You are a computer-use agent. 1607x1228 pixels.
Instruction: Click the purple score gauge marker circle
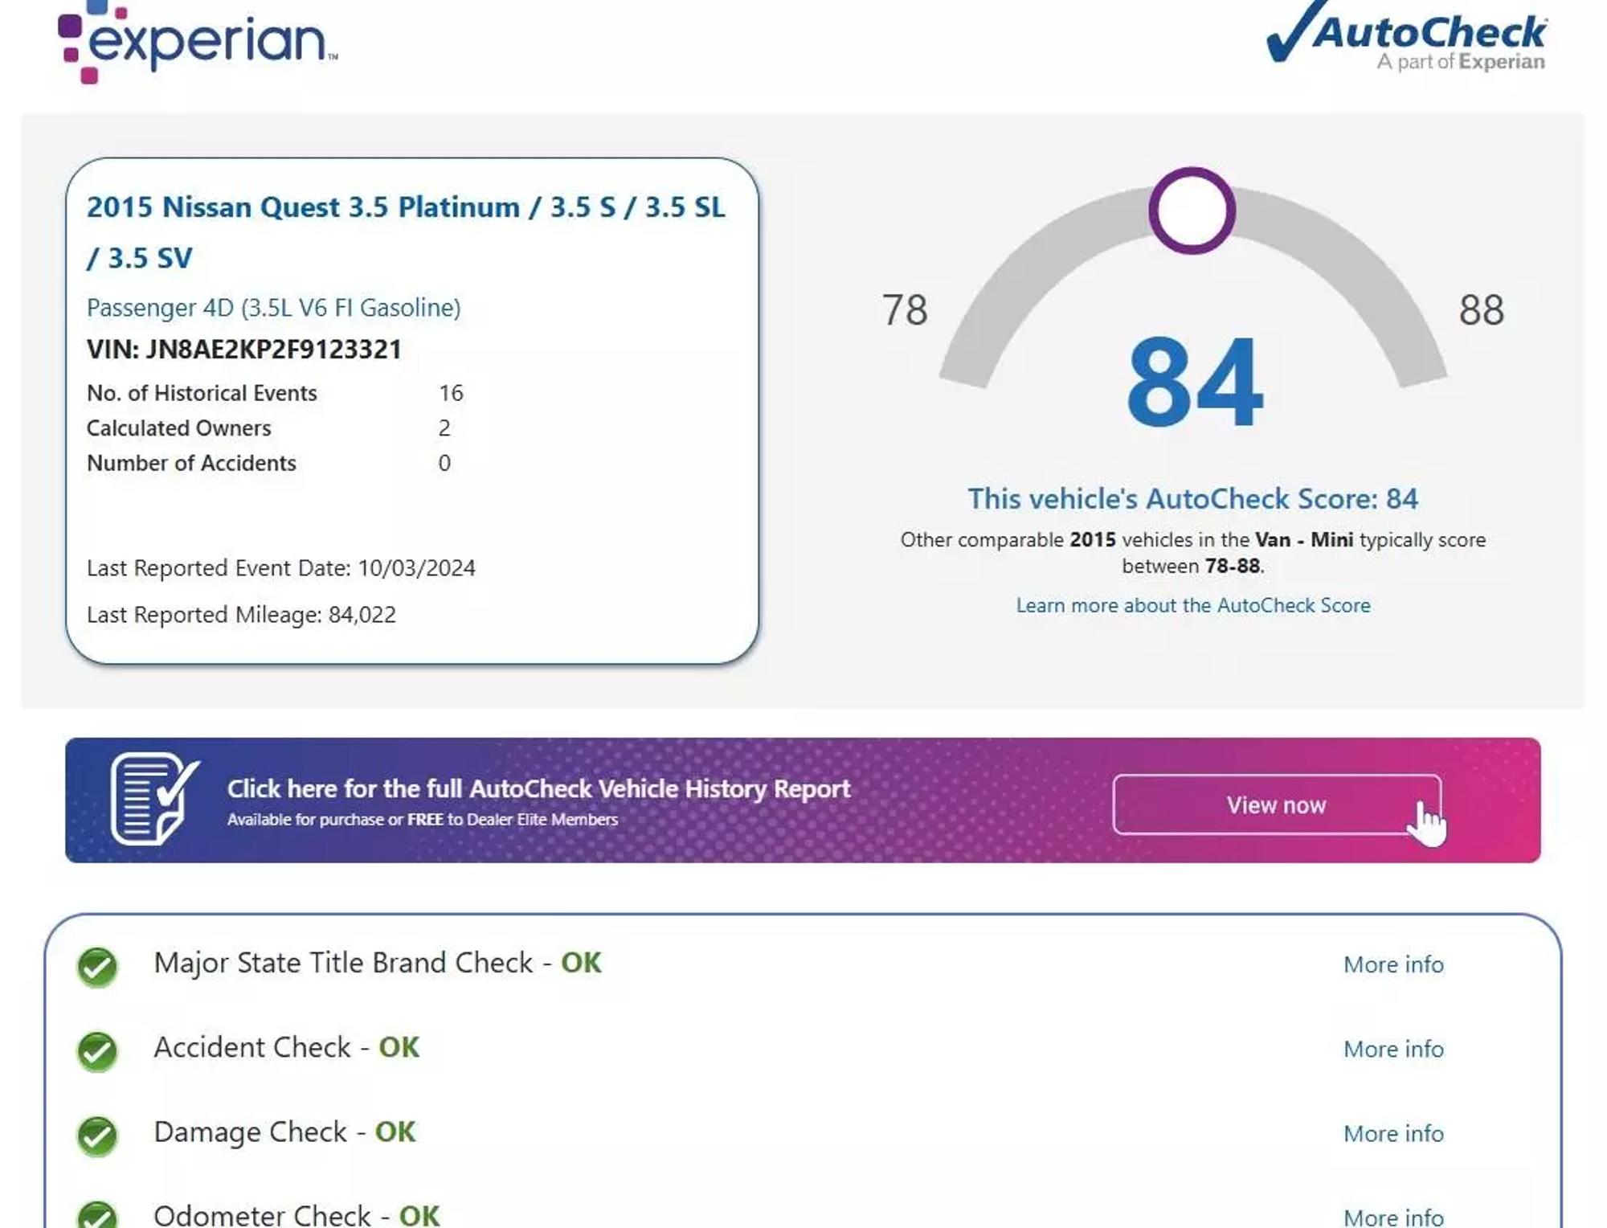tap(1192, 211)
